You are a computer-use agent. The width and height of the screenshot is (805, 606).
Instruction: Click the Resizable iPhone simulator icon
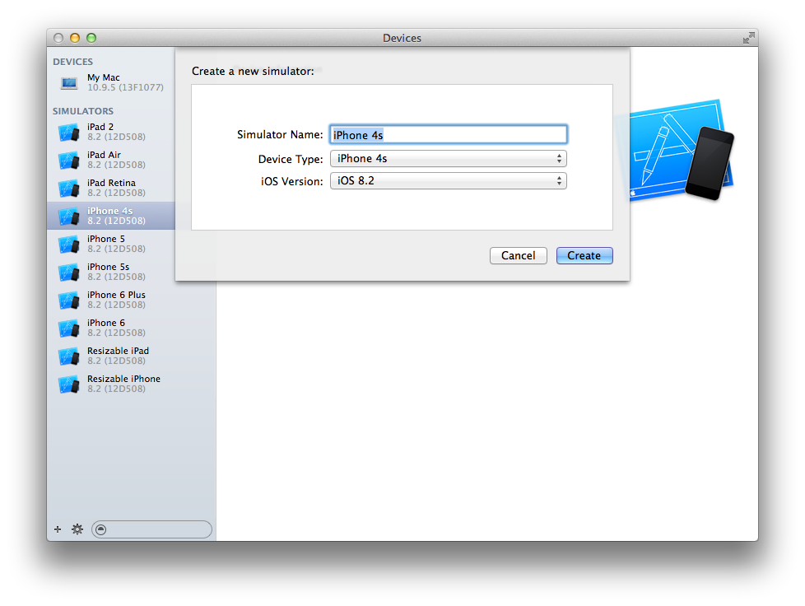[x=69, y=385]
